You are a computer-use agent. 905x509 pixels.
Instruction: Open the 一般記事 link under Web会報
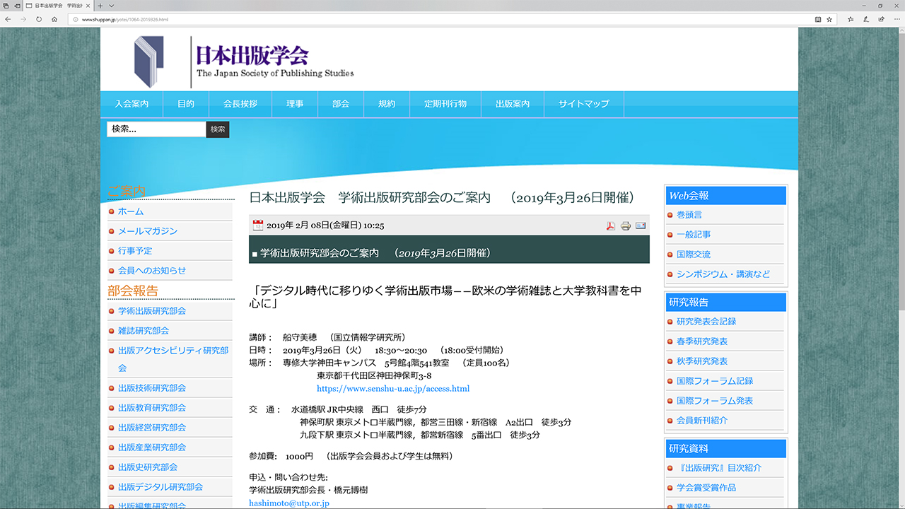coord(694,235)
